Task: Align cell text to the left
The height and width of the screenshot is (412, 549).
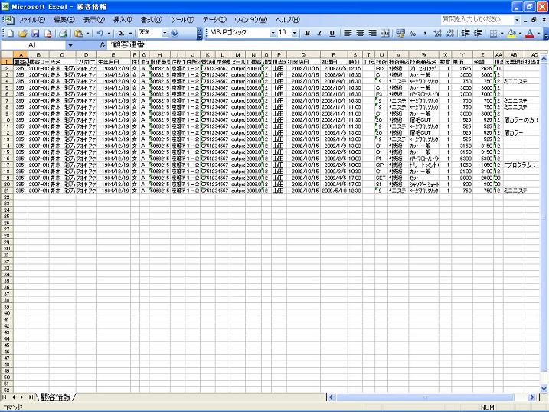Action: point(348,33)
